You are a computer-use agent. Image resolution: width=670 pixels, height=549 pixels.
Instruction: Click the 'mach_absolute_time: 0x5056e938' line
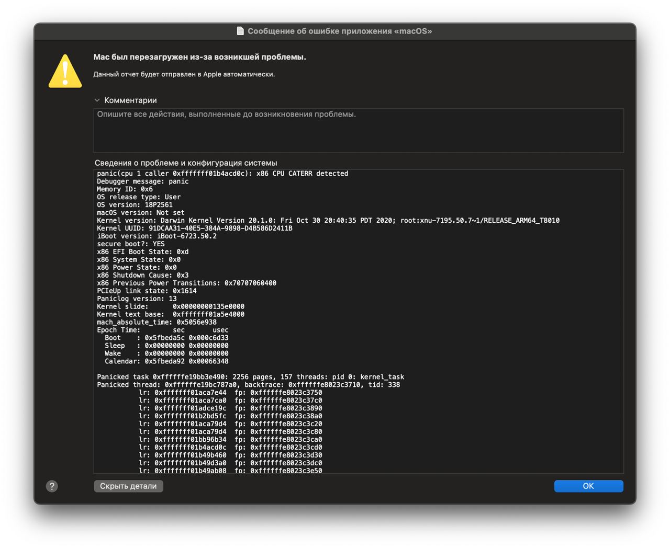tap(157, 323)
